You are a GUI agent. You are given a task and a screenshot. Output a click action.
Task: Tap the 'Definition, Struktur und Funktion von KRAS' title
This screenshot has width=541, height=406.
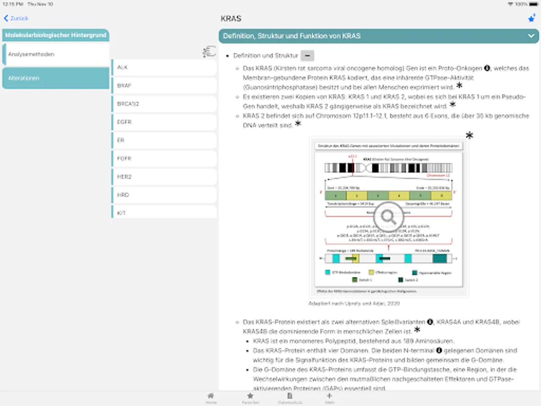point(292,36)
